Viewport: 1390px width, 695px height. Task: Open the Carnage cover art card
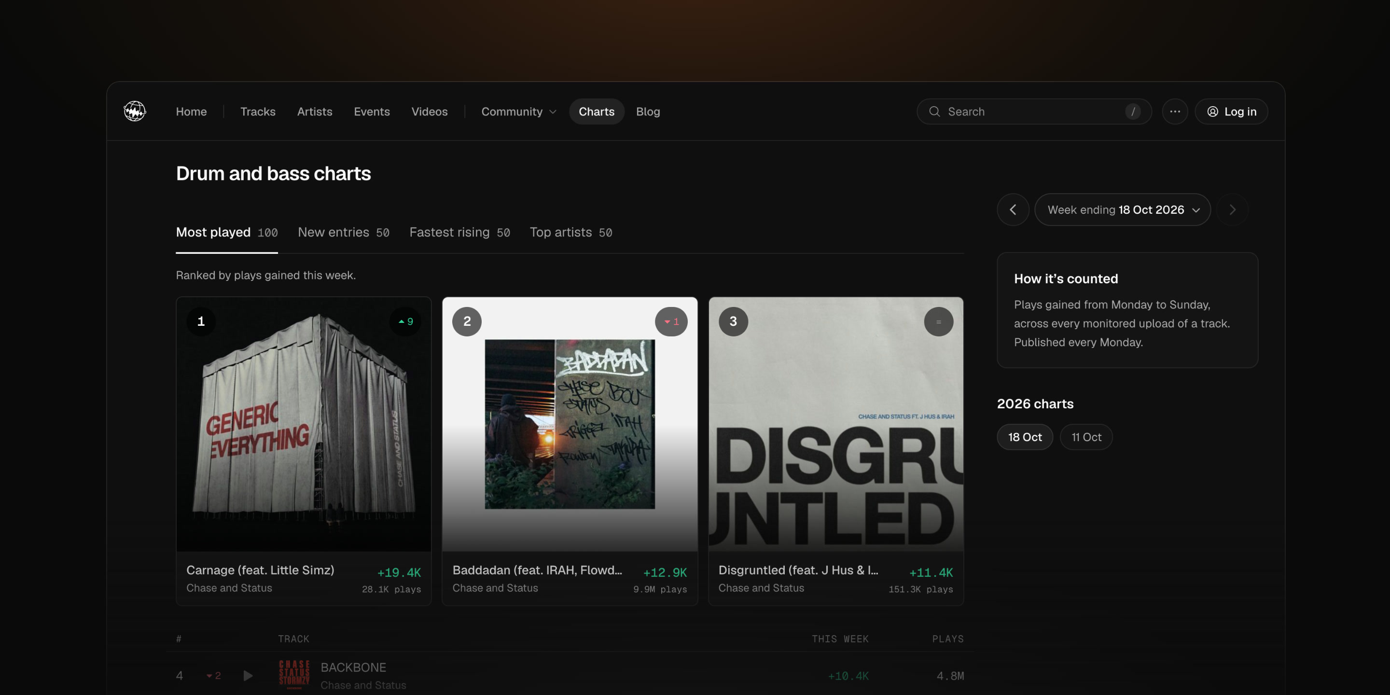point(304,424)
